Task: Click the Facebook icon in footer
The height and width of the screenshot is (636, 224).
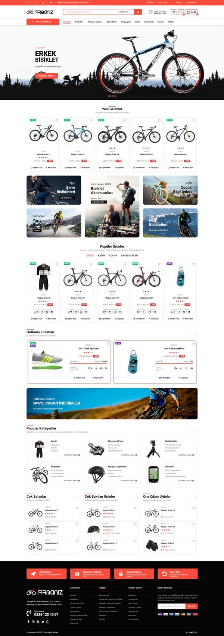Action: 28,622
